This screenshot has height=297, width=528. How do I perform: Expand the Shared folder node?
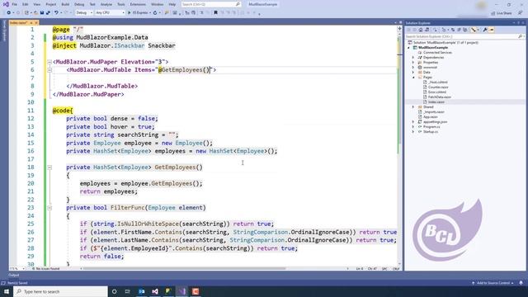(413, 107)
